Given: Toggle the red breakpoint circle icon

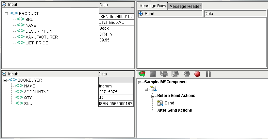Looking at the screenshot, I should [x=197, y=74].
